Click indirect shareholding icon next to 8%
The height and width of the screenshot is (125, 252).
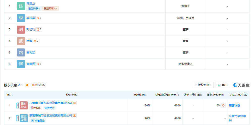point(223,105)
